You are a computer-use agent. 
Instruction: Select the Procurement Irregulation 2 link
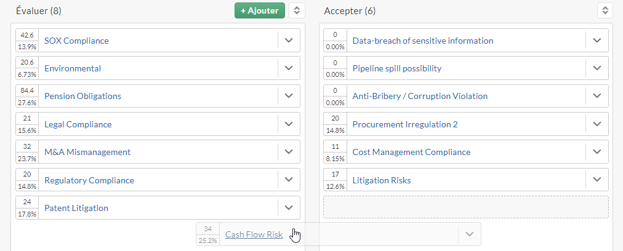(405, 124)
